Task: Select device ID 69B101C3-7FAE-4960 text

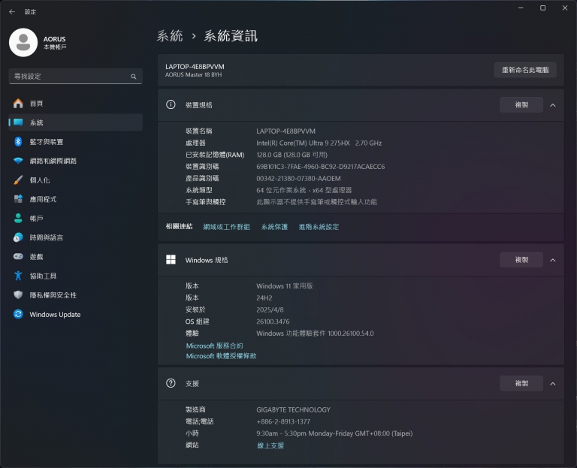Action: 321,167
